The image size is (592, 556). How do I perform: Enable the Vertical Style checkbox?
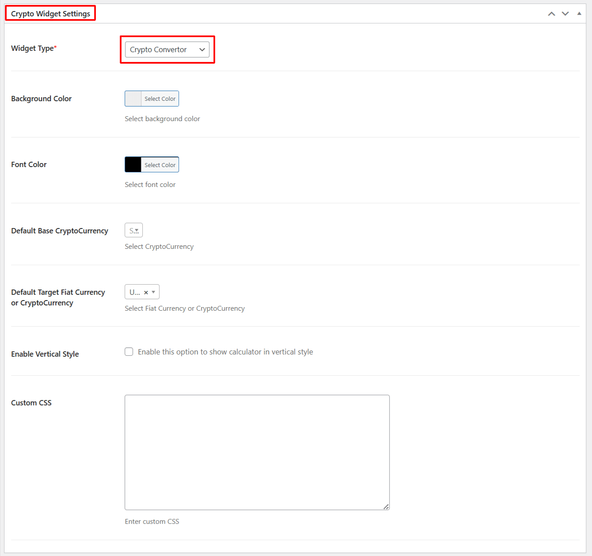click(x=129, y=352)
